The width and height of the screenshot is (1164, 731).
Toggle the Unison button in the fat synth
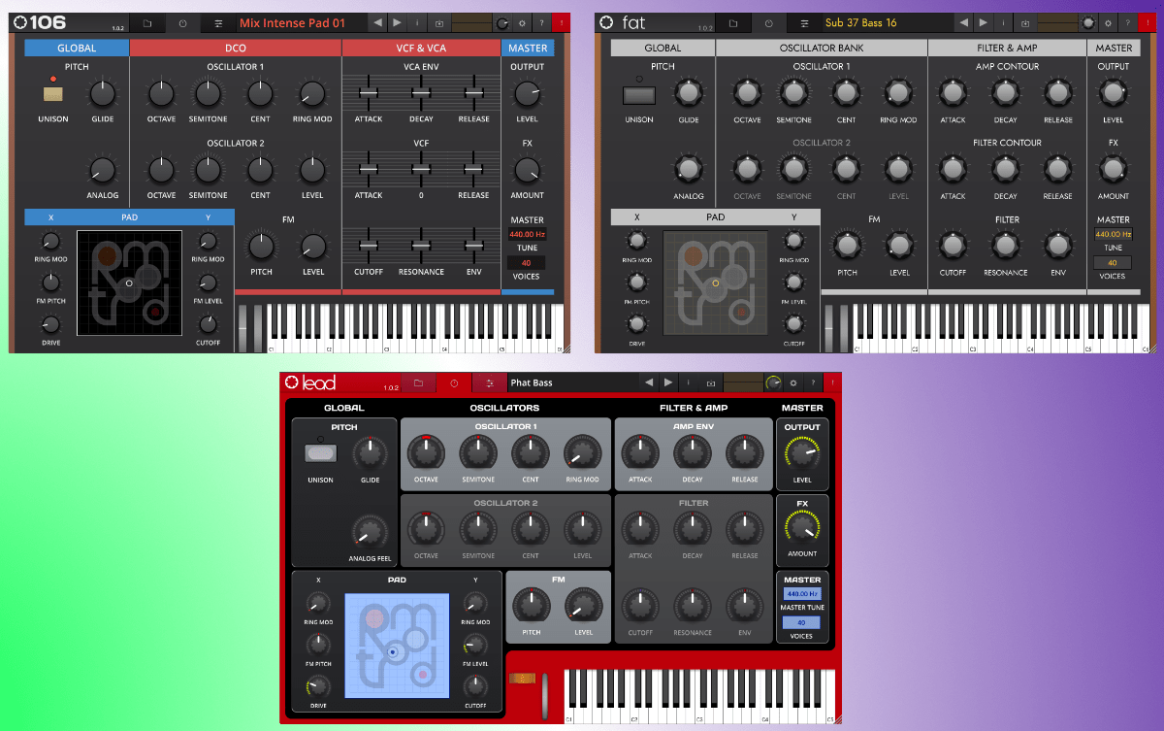click(x=638, y=94)
